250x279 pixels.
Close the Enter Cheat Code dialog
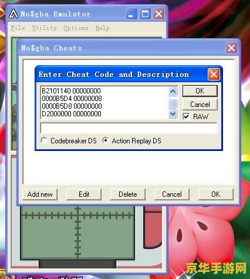pyautogui.click(x=214, y=75)
